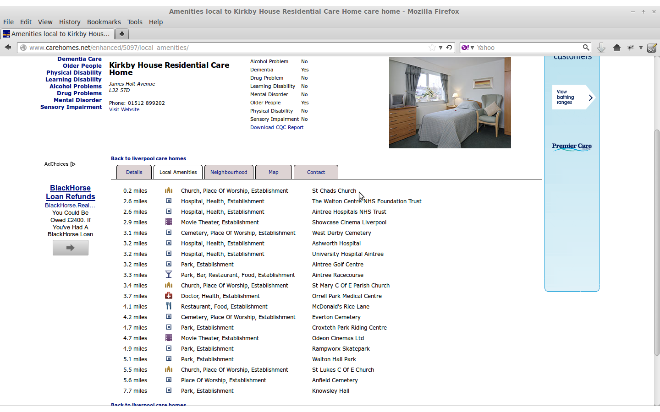This screenshot has height=412, width=660.
Task: Toggle the bookmark star in the address bar
Action: pos(431,47)
